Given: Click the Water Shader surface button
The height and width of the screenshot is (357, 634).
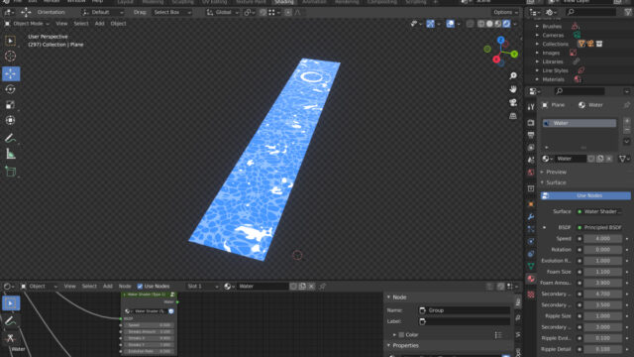Looking at the screenshot, I should tap(599, 211).
